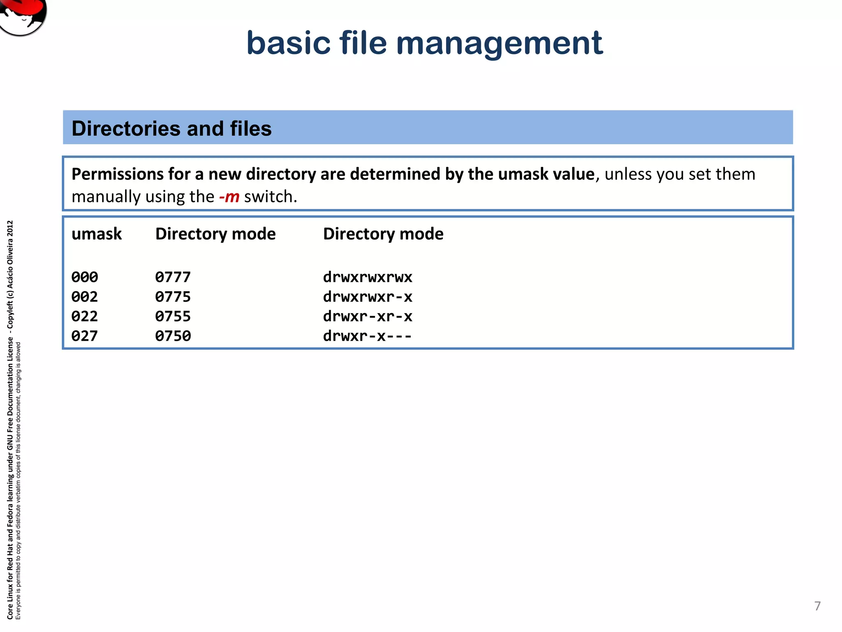Select the 'umask' column header
842x632 pixels.
click(x=97, y=234)
